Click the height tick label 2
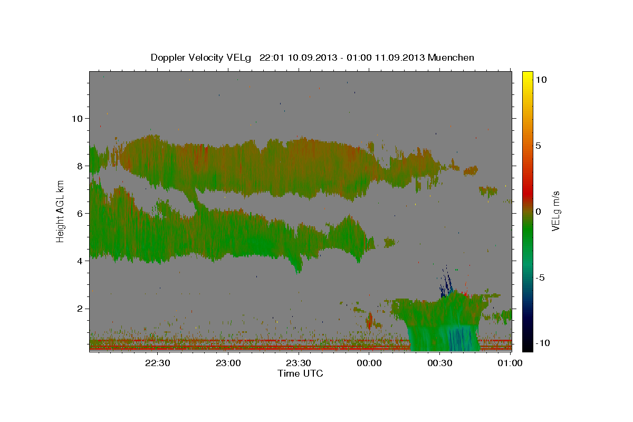 (x=79, y=309)
